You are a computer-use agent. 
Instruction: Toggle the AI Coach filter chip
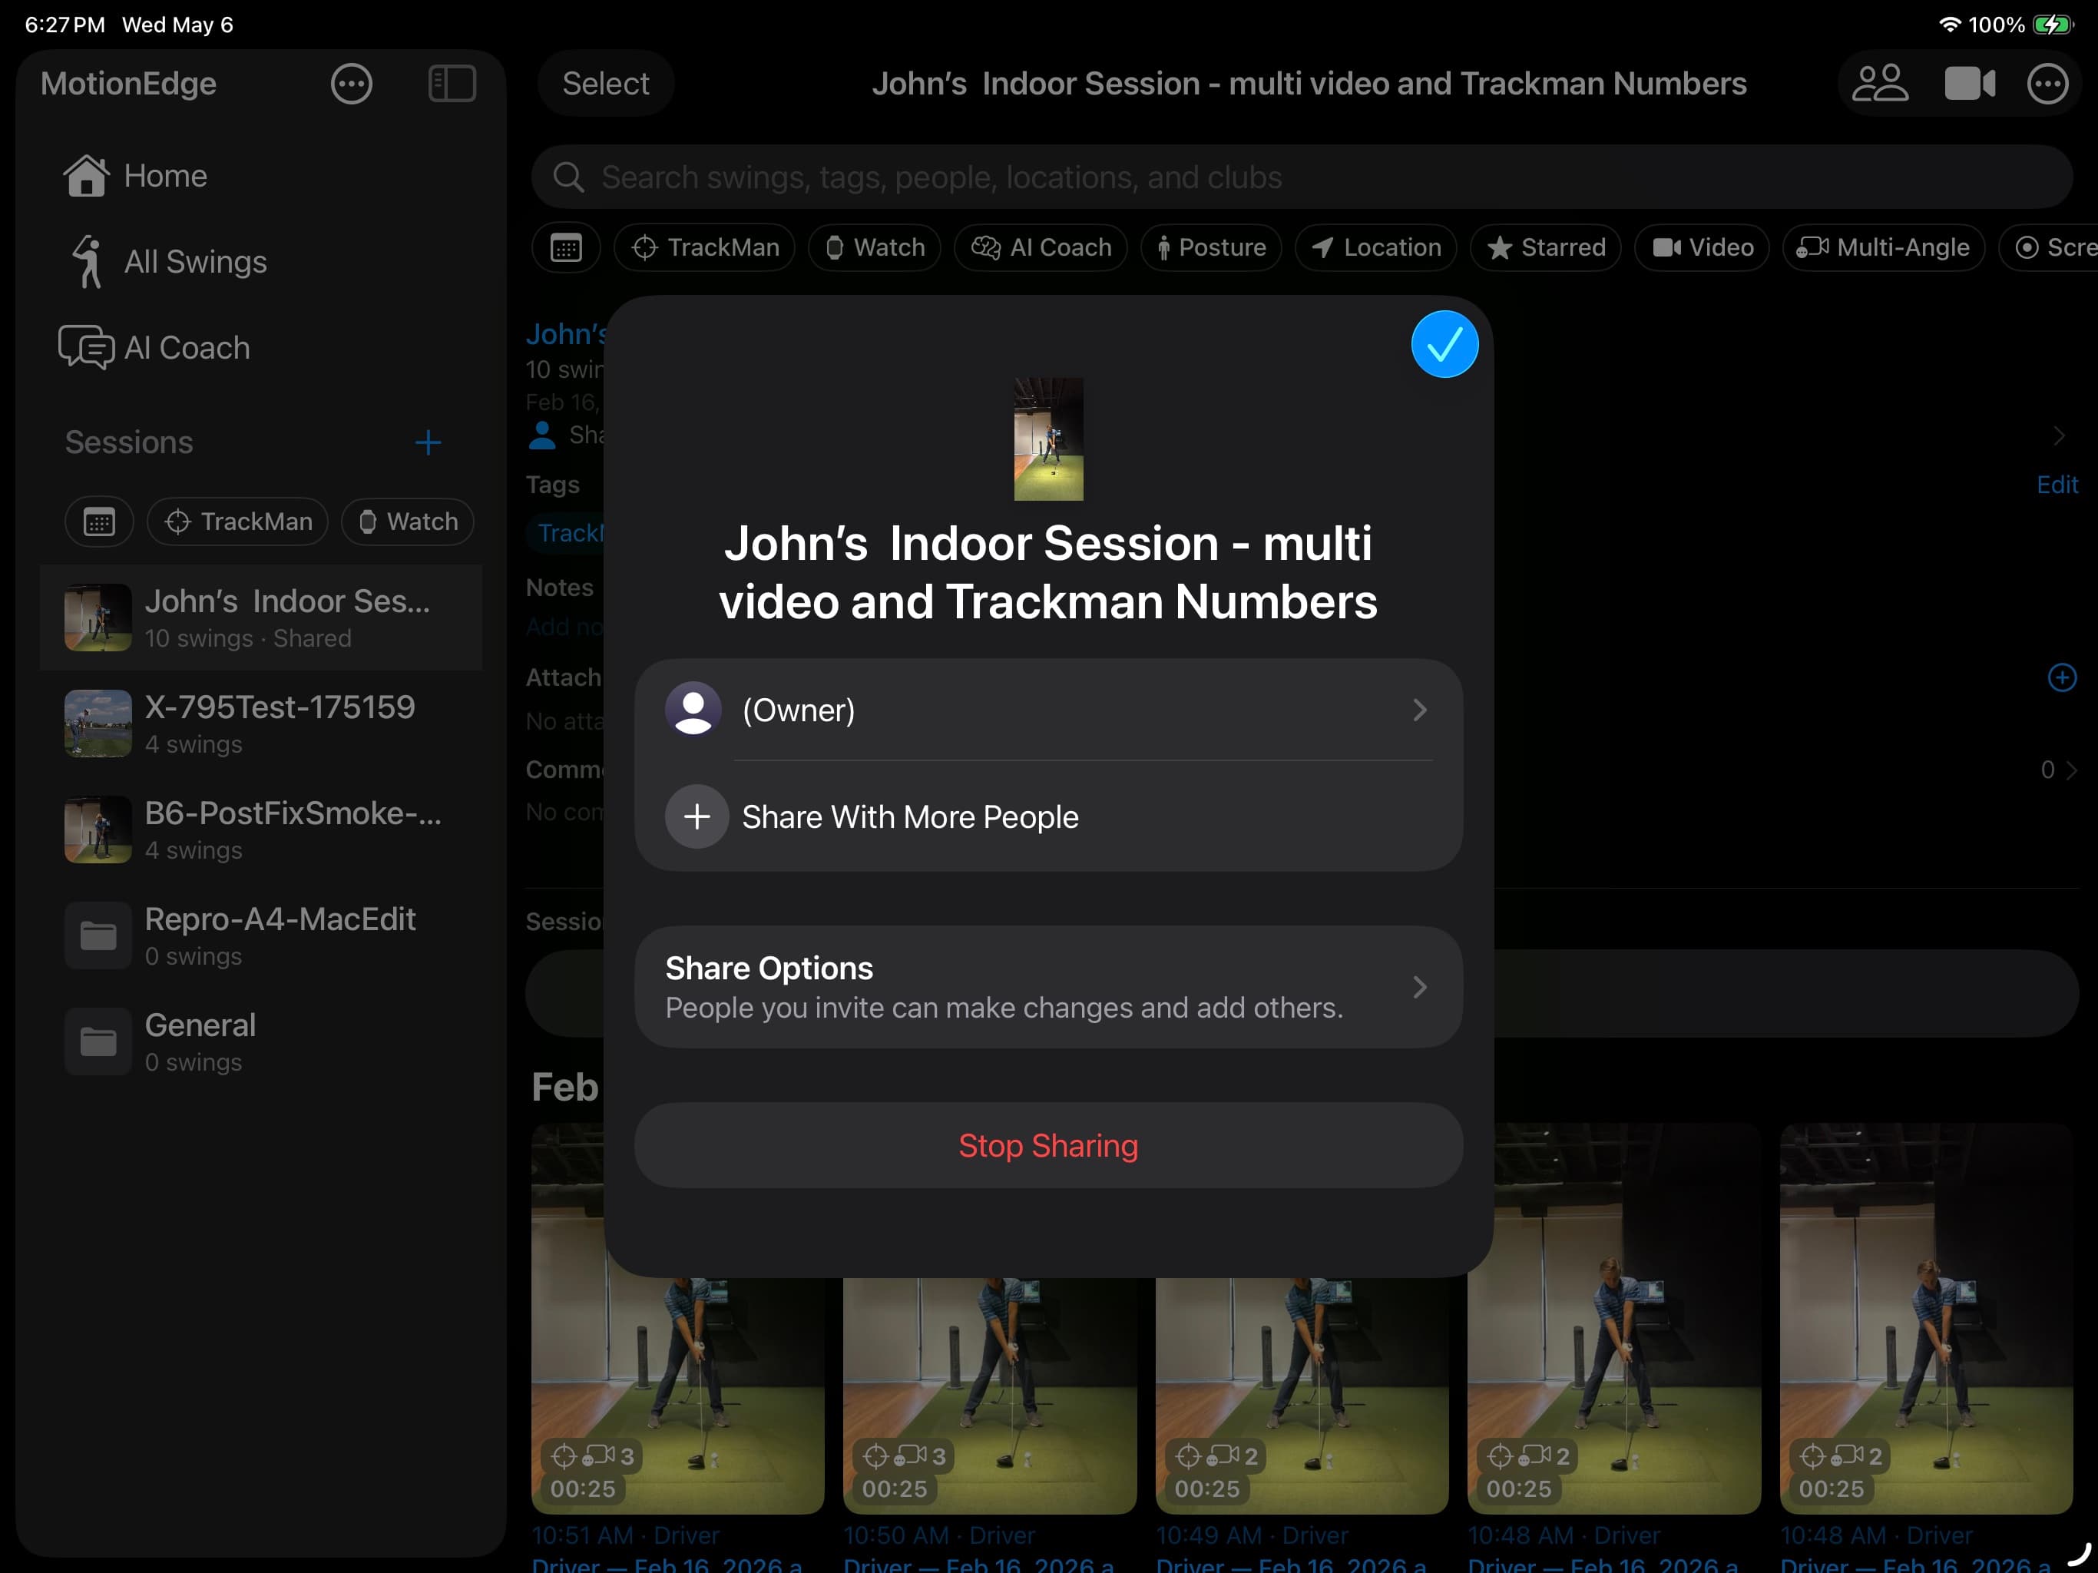click(x=1041, y=249)
